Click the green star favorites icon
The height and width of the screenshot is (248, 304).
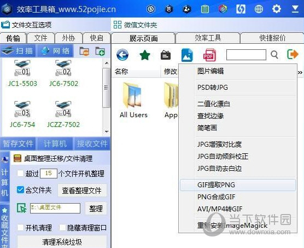click(x=145, y=55)
